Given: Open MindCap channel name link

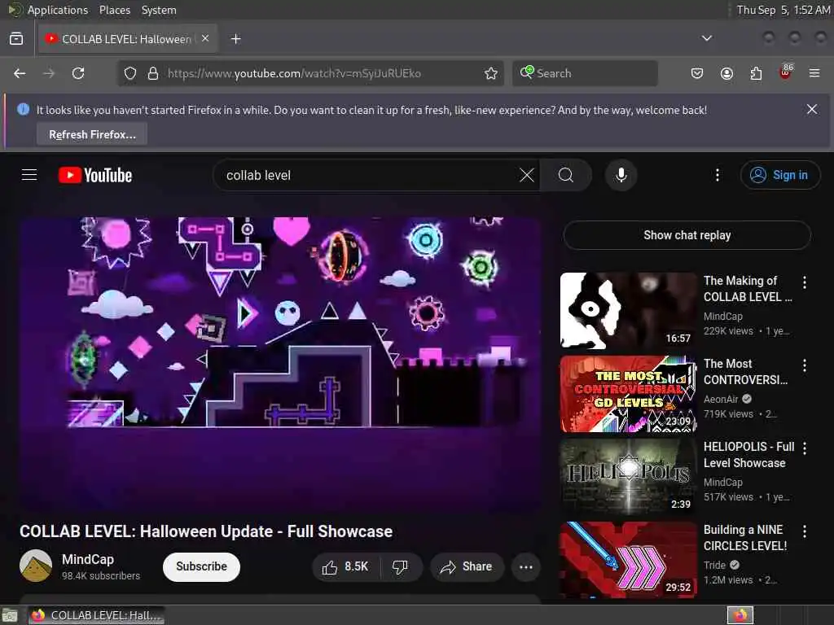Looking at the screenshot, I should [88, 559].
